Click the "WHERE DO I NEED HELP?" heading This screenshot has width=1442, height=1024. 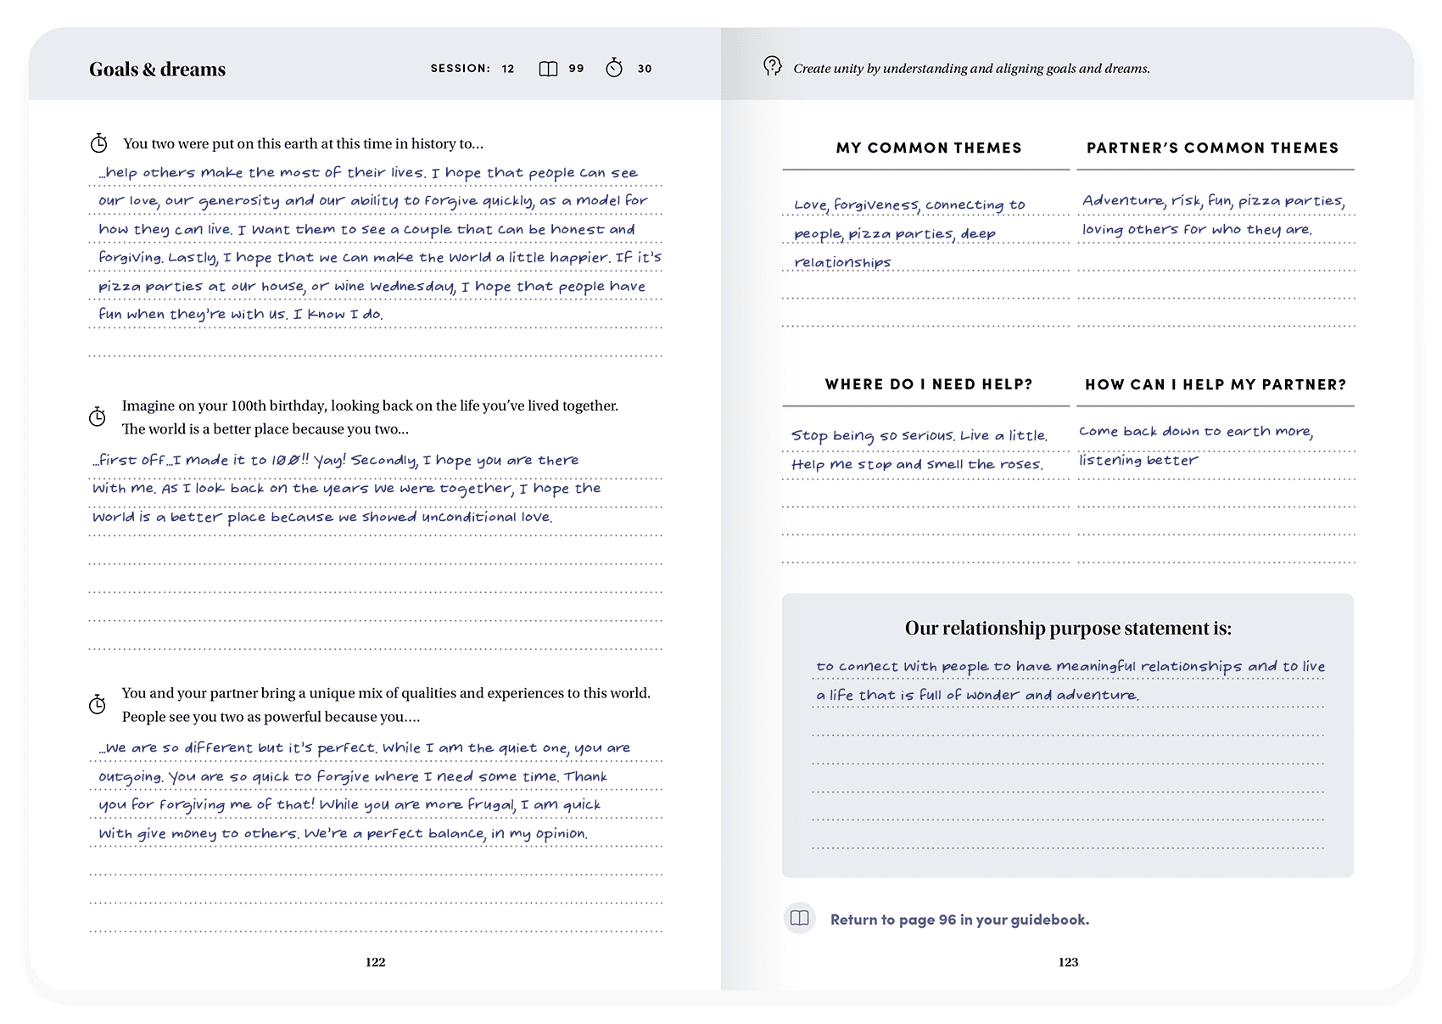(x=929, y=384)
